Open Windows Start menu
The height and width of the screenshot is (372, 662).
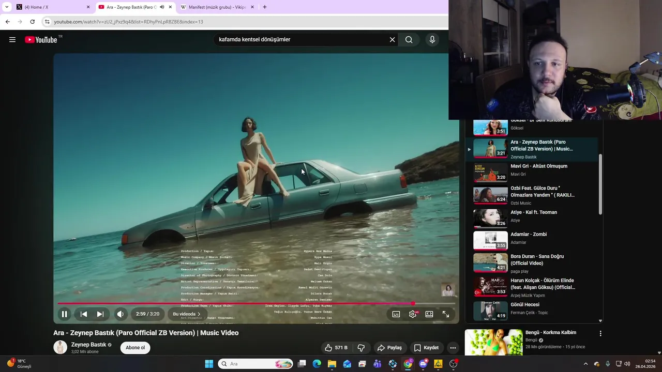pos(209,364)
